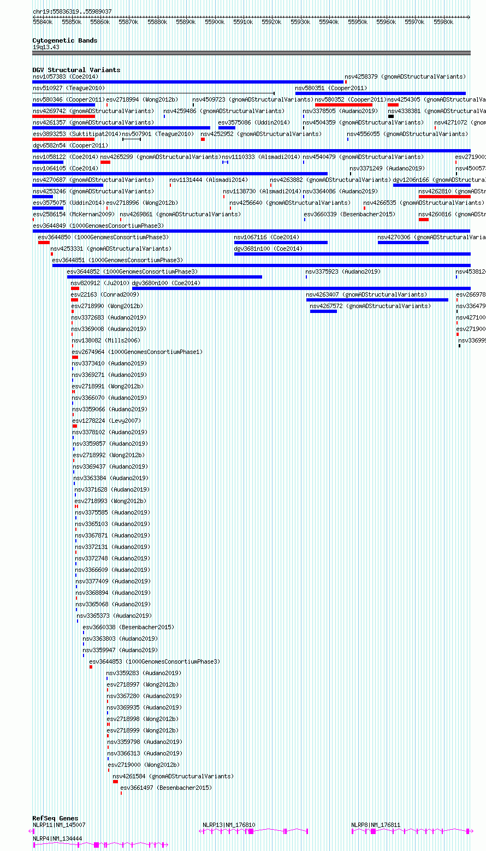Click the 55950k ruler tick label

click(358, 22)
